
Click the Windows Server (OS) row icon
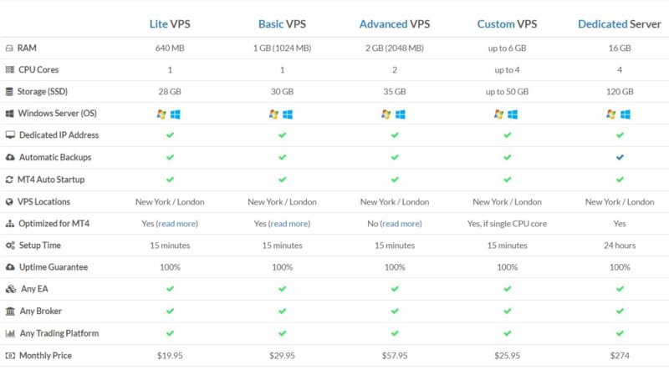click(9, 114)
